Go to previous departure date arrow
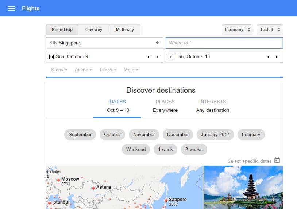The width and height of the screenshot is (297, 209). pos(148,57)
